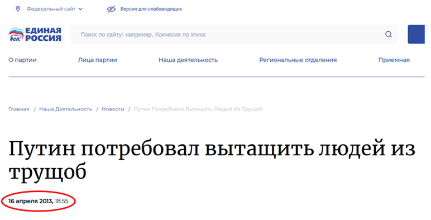Click the magnifying glass search icon
This screenshot has height=220, width=431.
[389, 35]
